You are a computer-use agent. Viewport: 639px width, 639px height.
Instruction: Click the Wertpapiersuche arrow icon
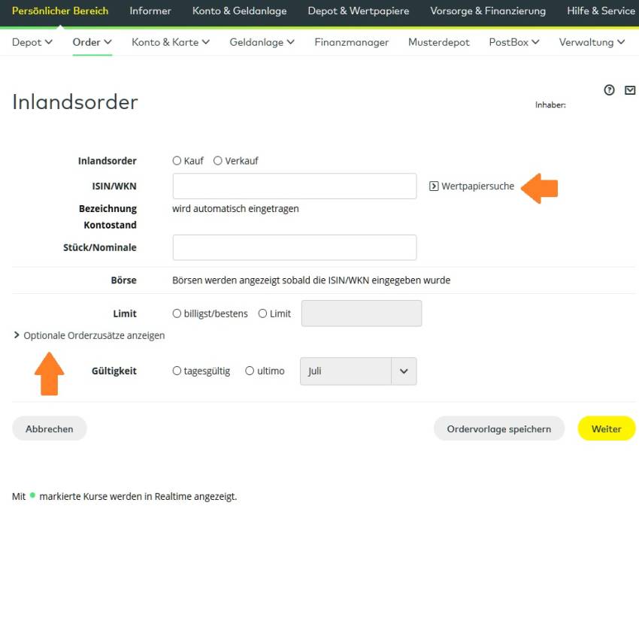point(434,186)
